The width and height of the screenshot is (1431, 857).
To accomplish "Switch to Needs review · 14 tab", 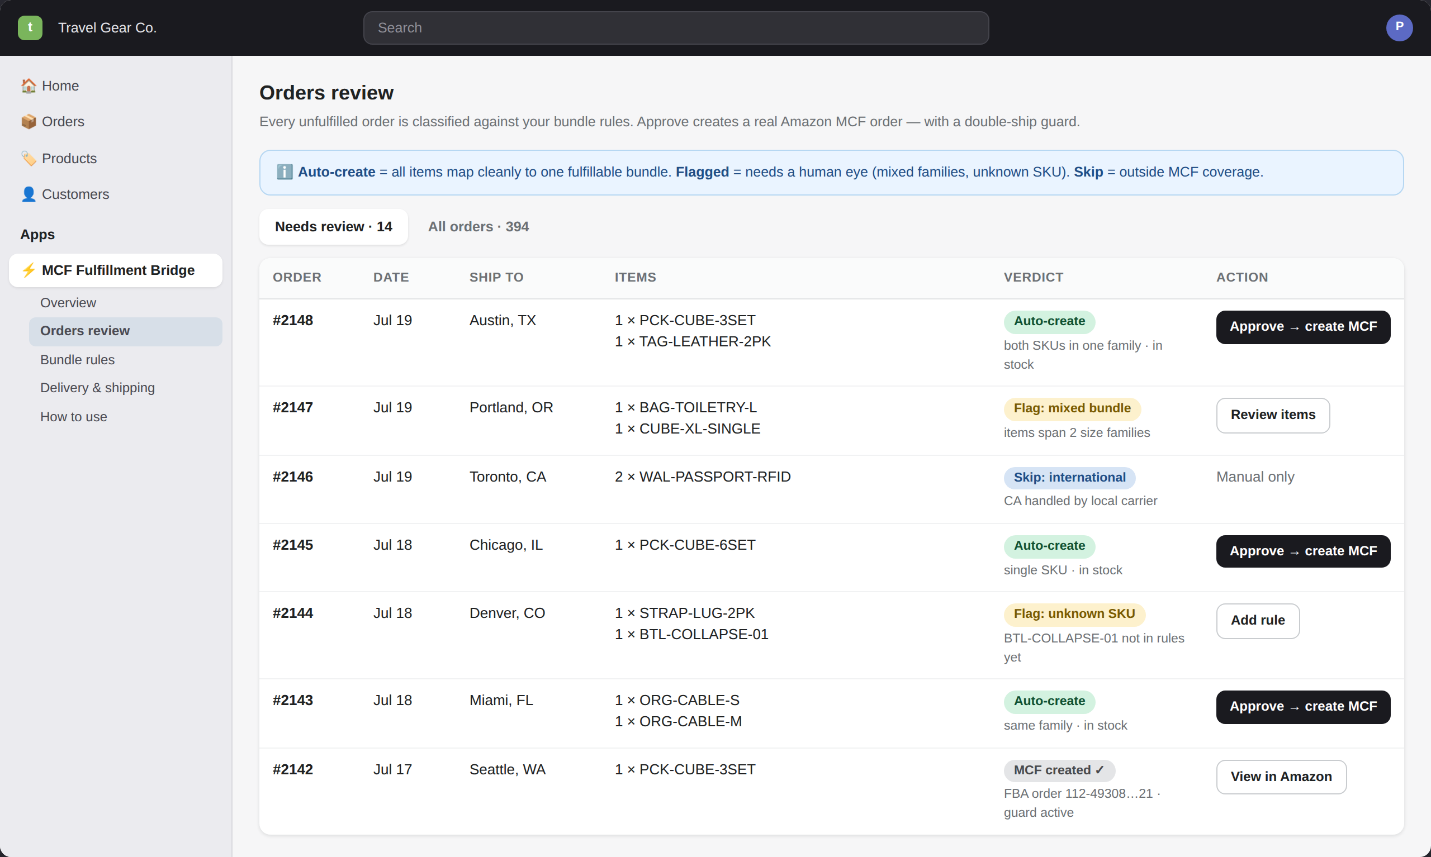I will tap(333, 227).
